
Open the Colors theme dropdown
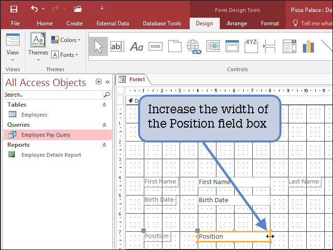click(65, 40)
